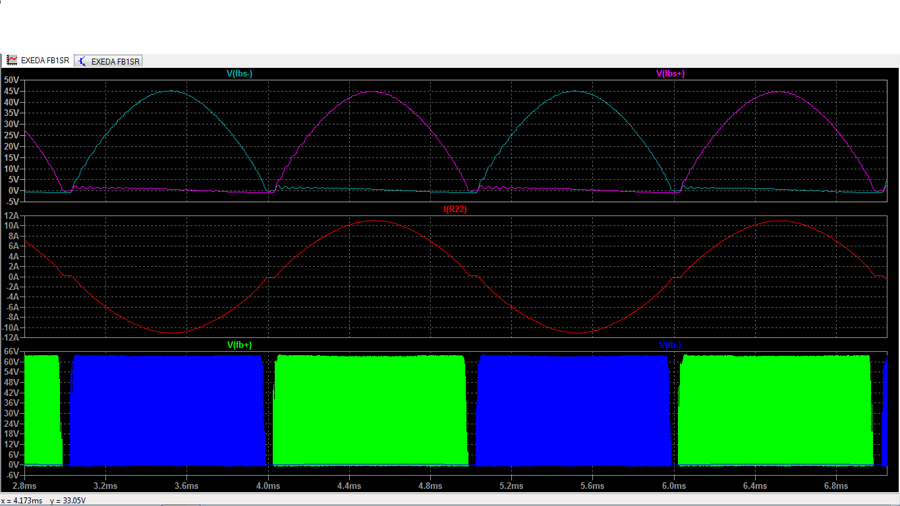The image size is (900, 506).
Task: Click the 12A axis label in current pane
Action: click(x=11, y=215)
